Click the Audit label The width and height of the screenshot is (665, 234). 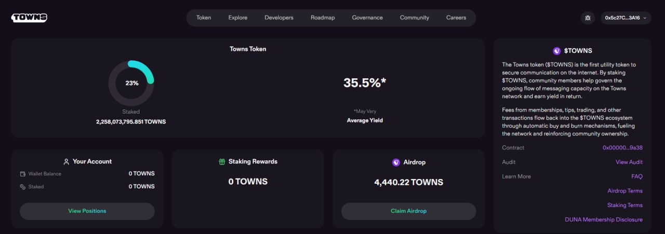click(509, 162)
